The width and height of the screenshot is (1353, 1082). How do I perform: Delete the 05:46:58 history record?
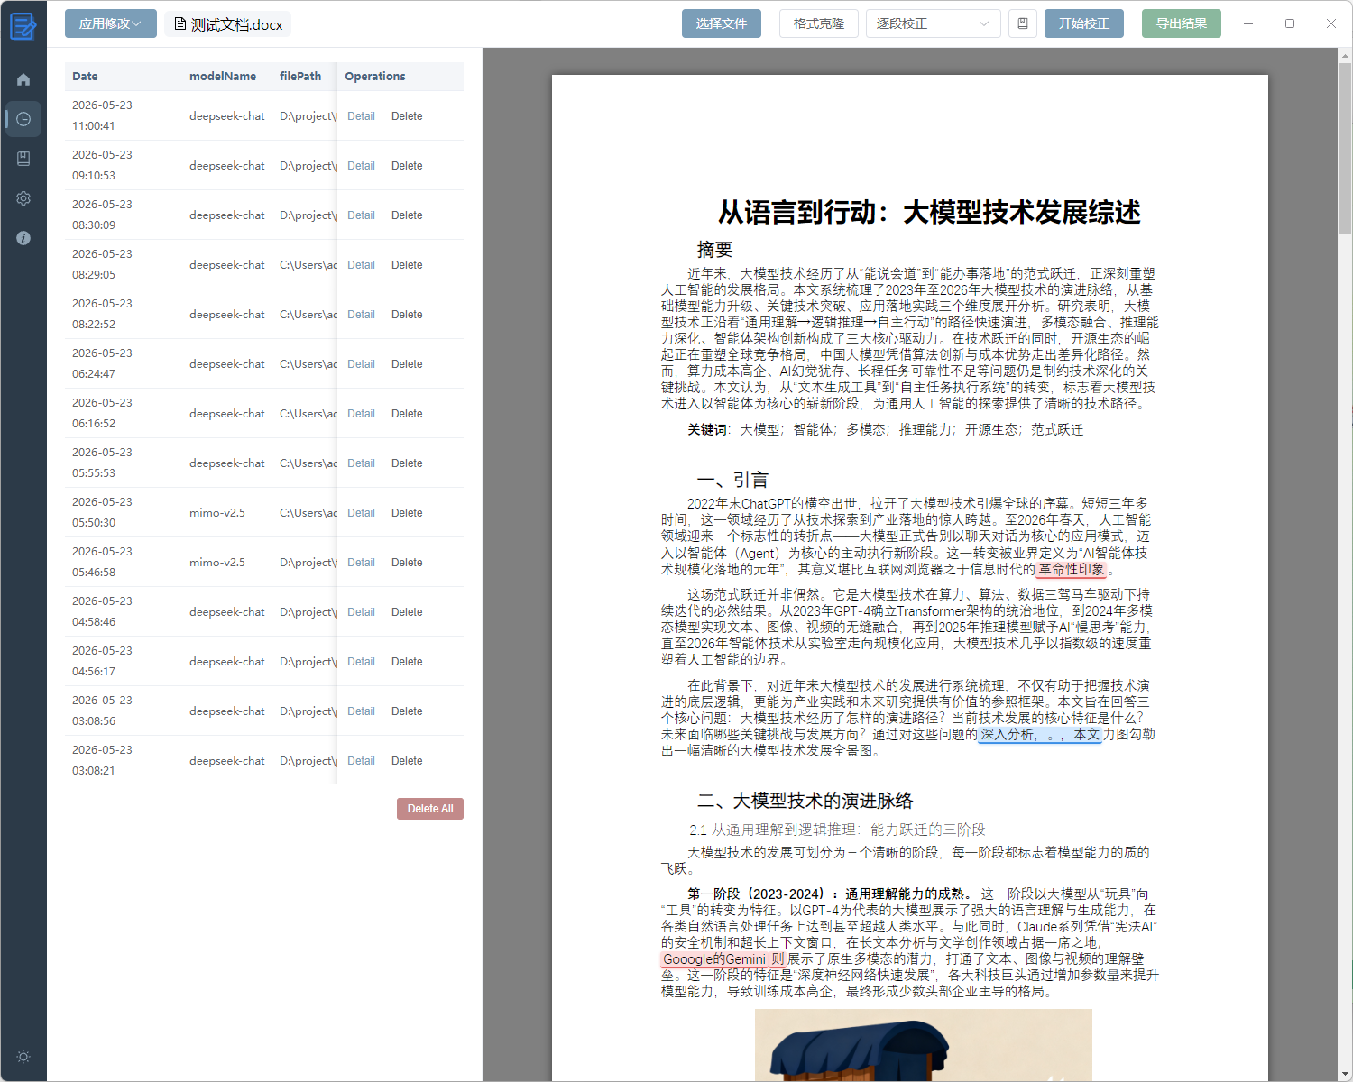point(407,563)
